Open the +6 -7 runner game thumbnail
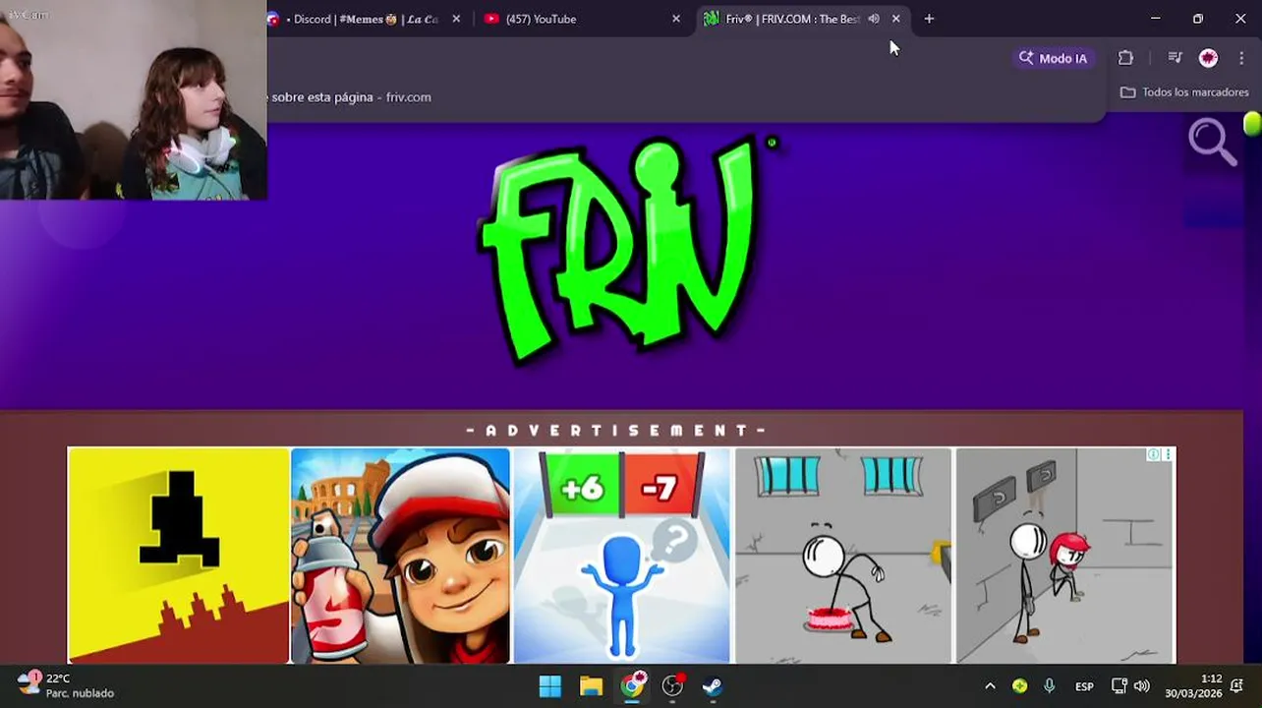This screenshot has height=708, width=1262. (621, 556)
